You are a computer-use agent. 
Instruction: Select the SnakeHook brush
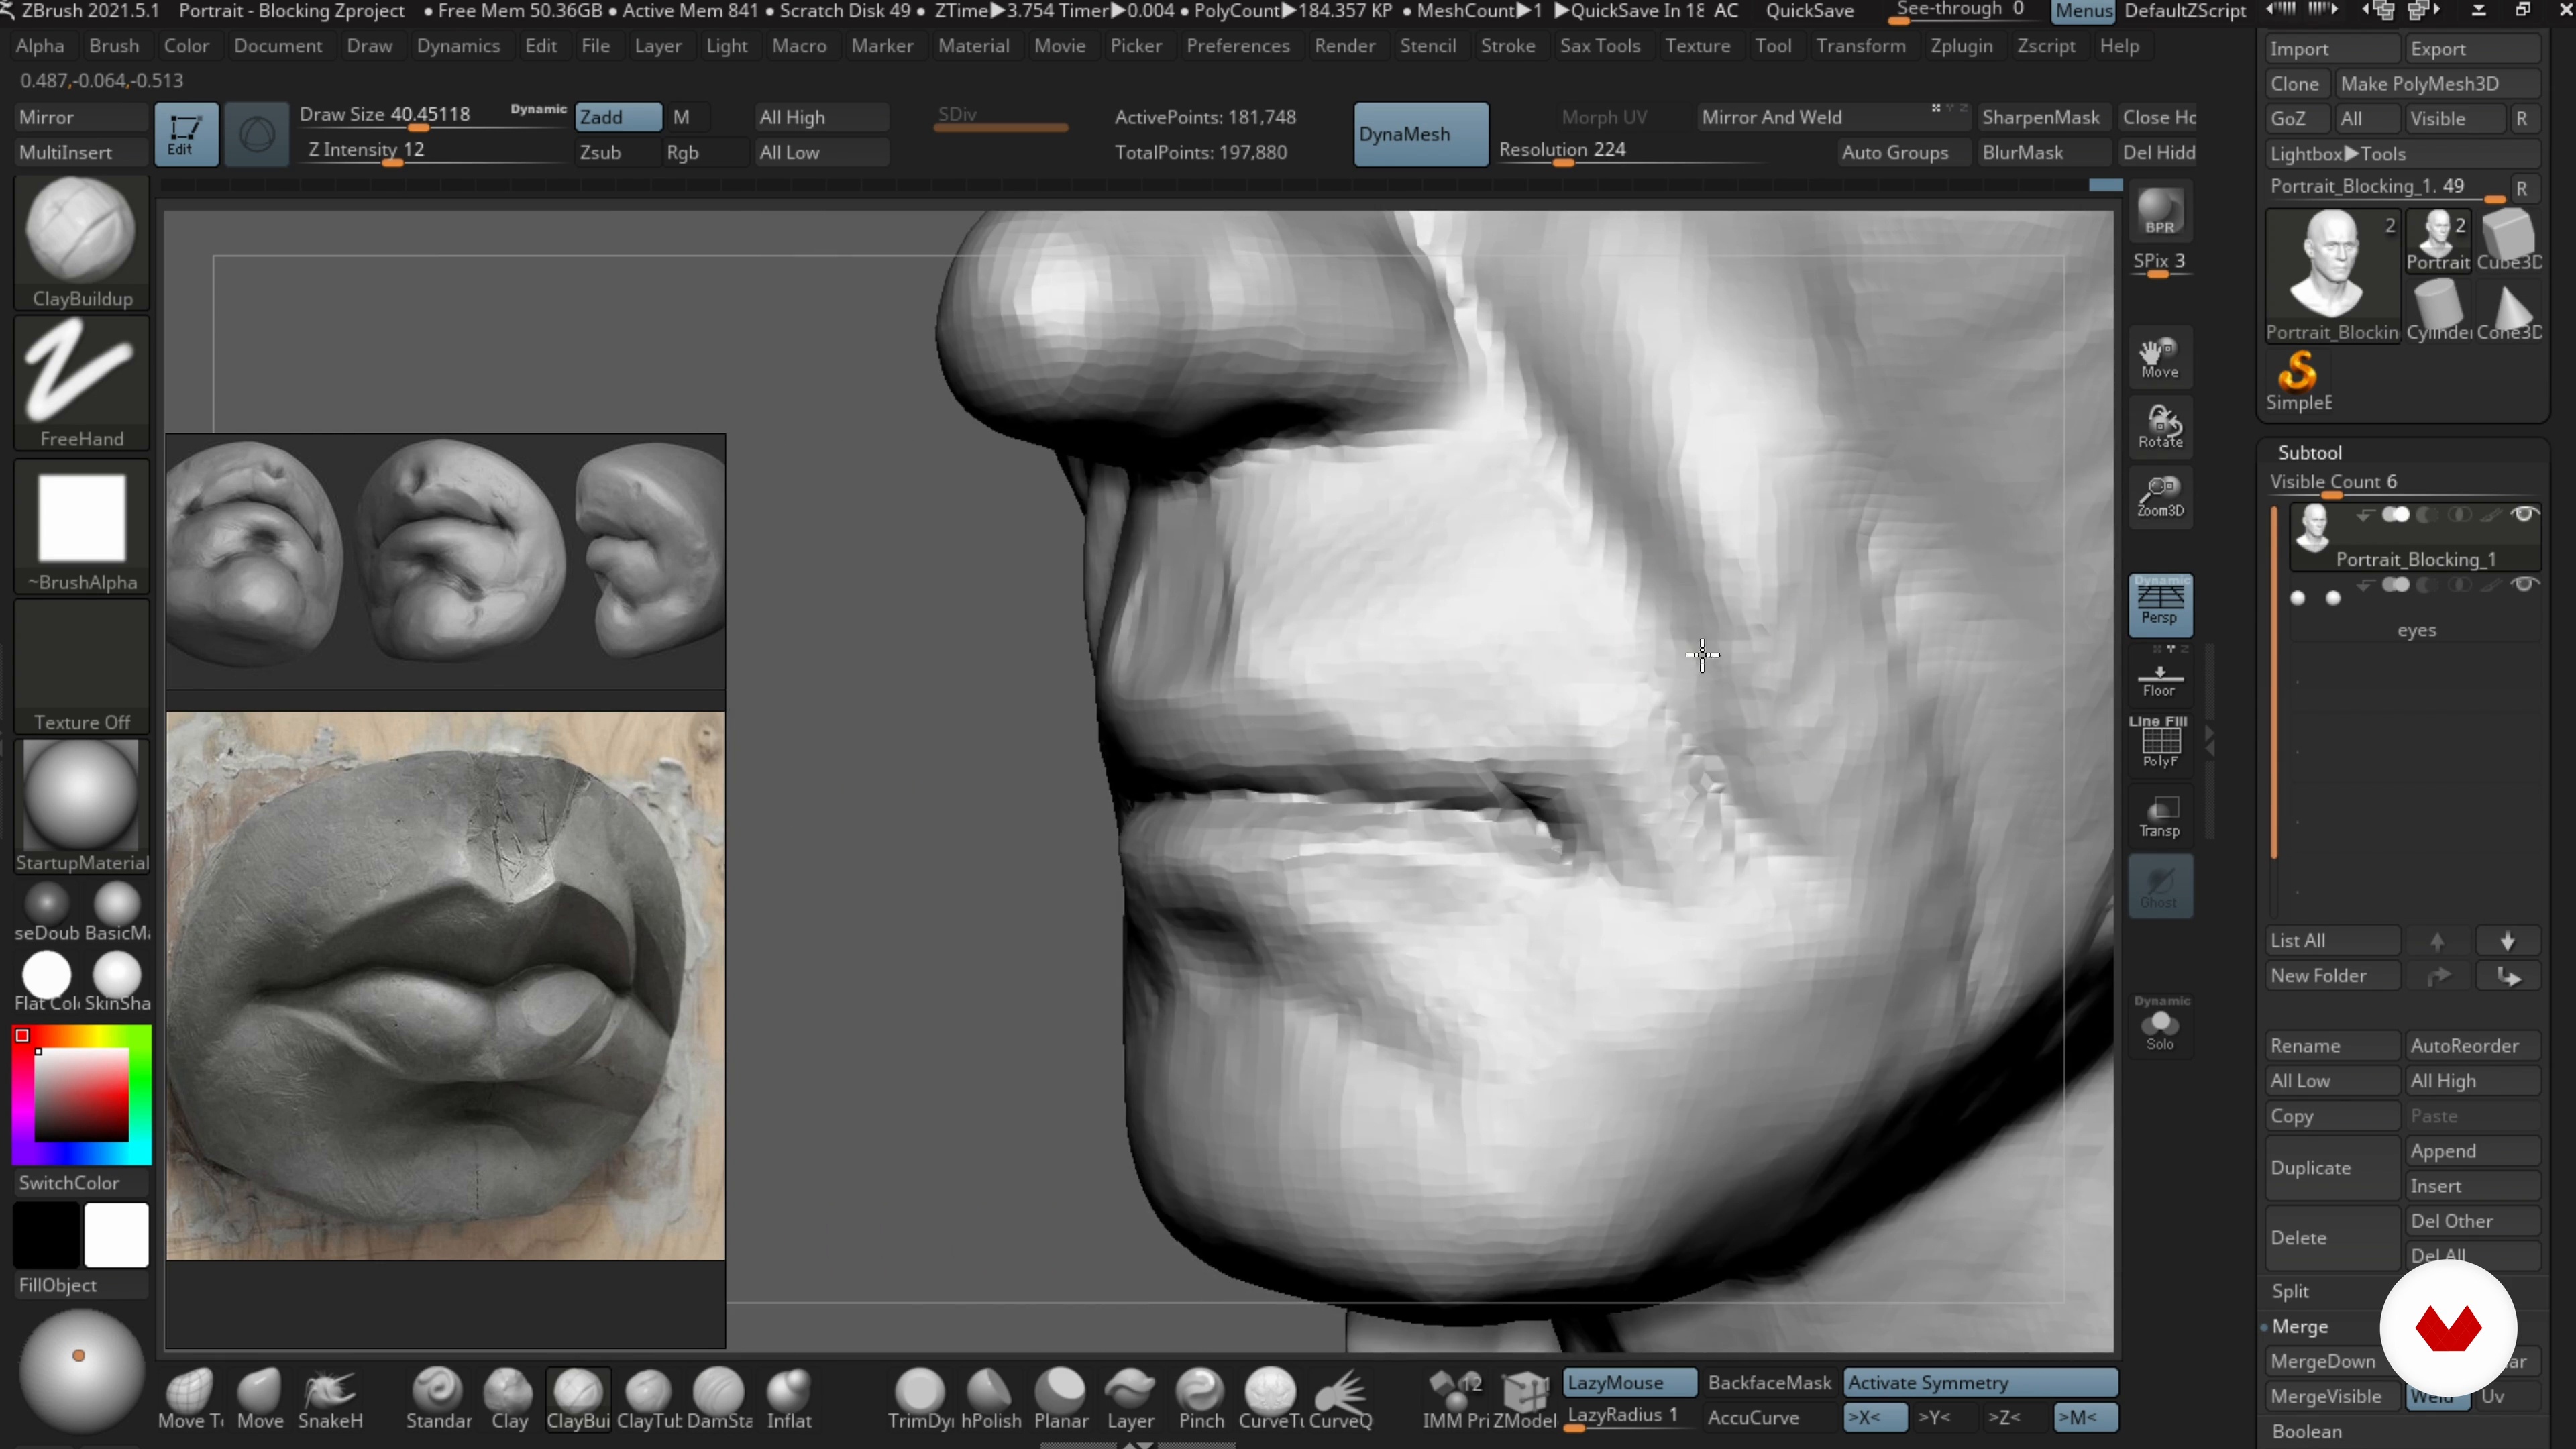coord(330,1399)
